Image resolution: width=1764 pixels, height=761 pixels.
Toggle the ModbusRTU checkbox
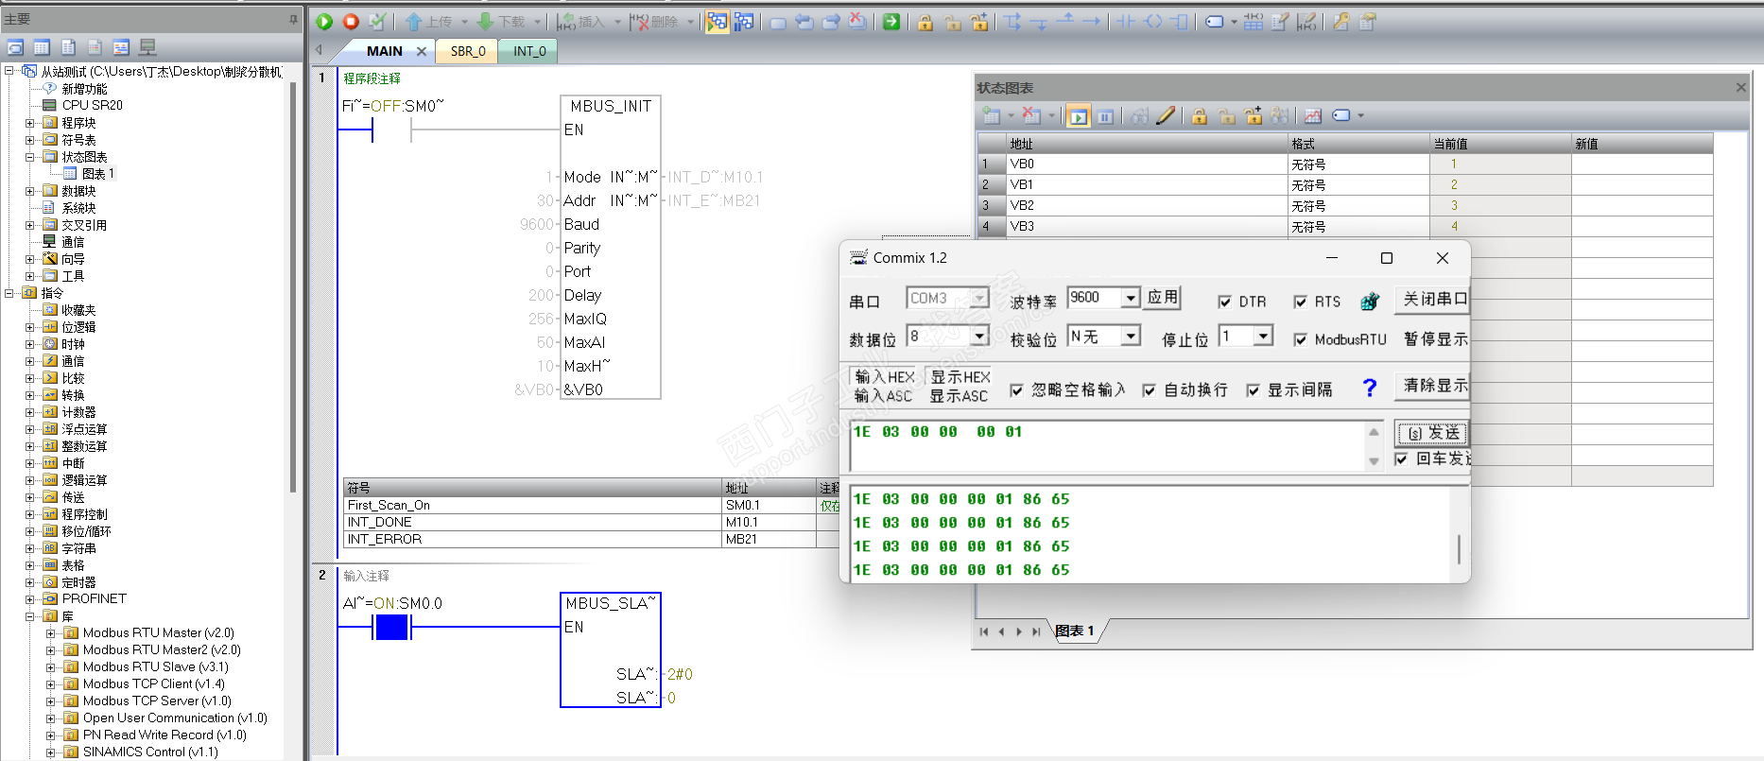pyautogui.click(x=1301, y=339)
